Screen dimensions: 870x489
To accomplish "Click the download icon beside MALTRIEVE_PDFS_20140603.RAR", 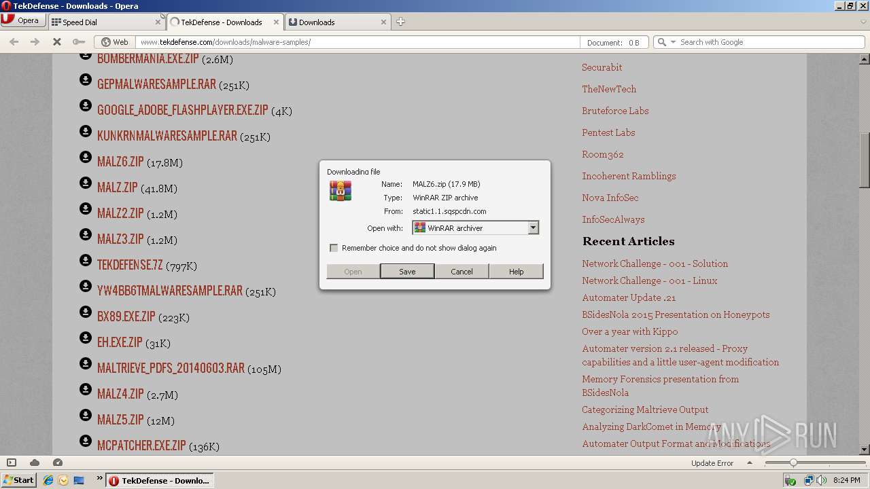I will pyautogui.click(x=86, y=363).
